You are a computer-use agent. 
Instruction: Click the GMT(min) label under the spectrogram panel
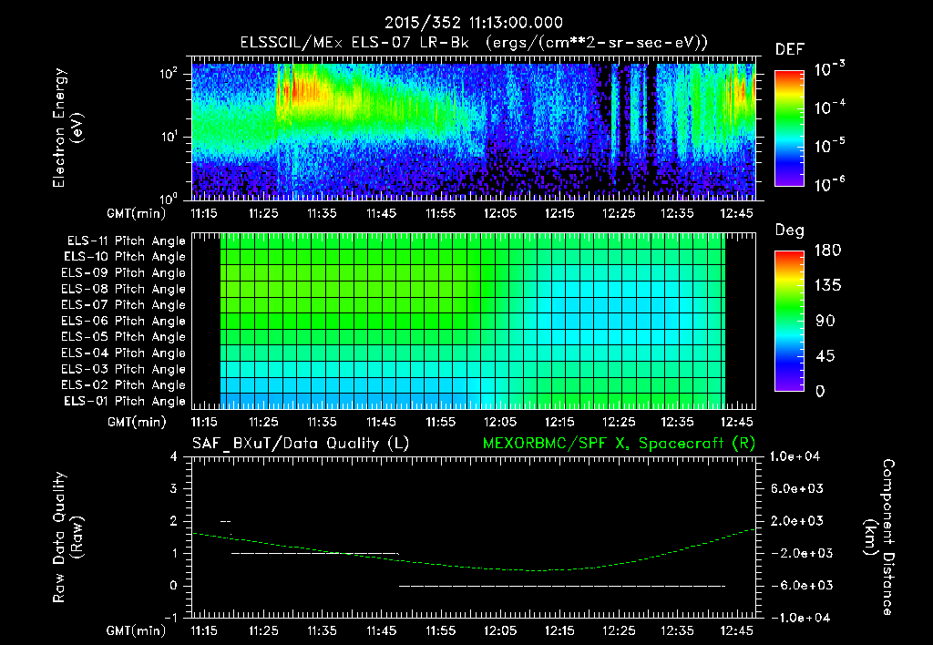click(x=137, y=213)
